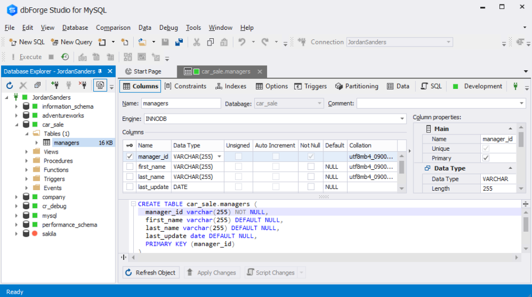Click the delete X icon in Database Explorer
The height and width of the screenshot is (297, 532).
tap(23, 85)
